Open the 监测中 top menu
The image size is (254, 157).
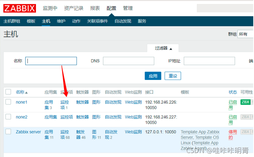(x=50, y=8)
